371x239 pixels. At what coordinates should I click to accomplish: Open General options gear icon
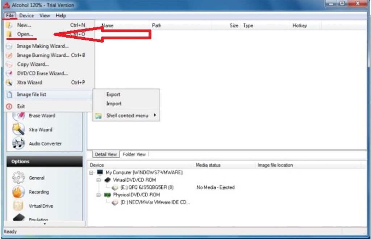point(18,178)
